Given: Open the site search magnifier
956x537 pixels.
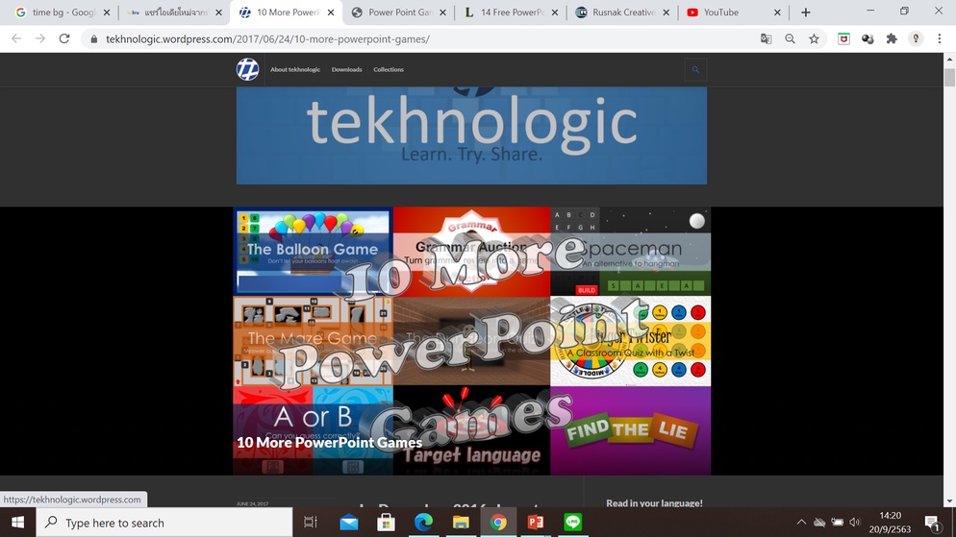Looking at the screenshot, I should (x=695, y=69).
